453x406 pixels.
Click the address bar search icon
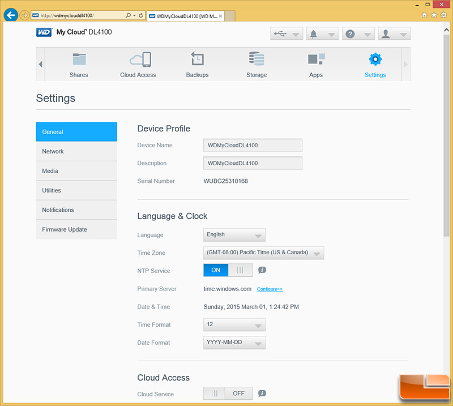tap(128, 15)
